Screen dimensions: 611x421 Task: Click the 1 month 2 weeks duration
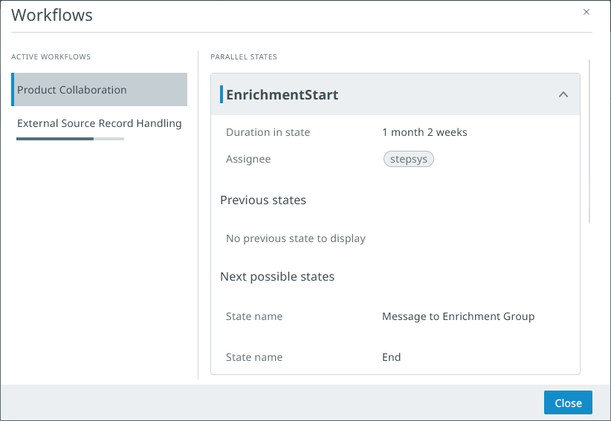[x=424, y=132]
